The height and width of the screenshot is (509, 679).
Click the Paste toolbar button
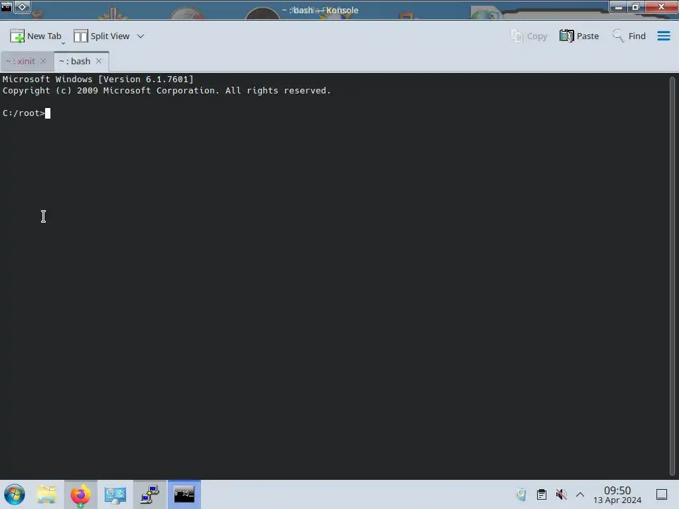579,36
